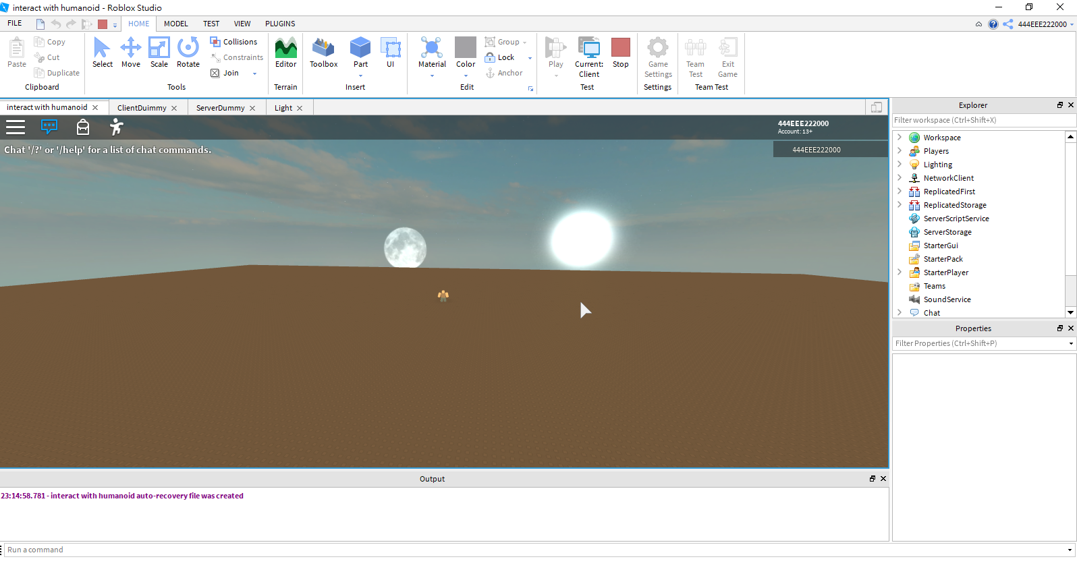Open Filter Properties dropdown arrow

[x=1071, y=343]
